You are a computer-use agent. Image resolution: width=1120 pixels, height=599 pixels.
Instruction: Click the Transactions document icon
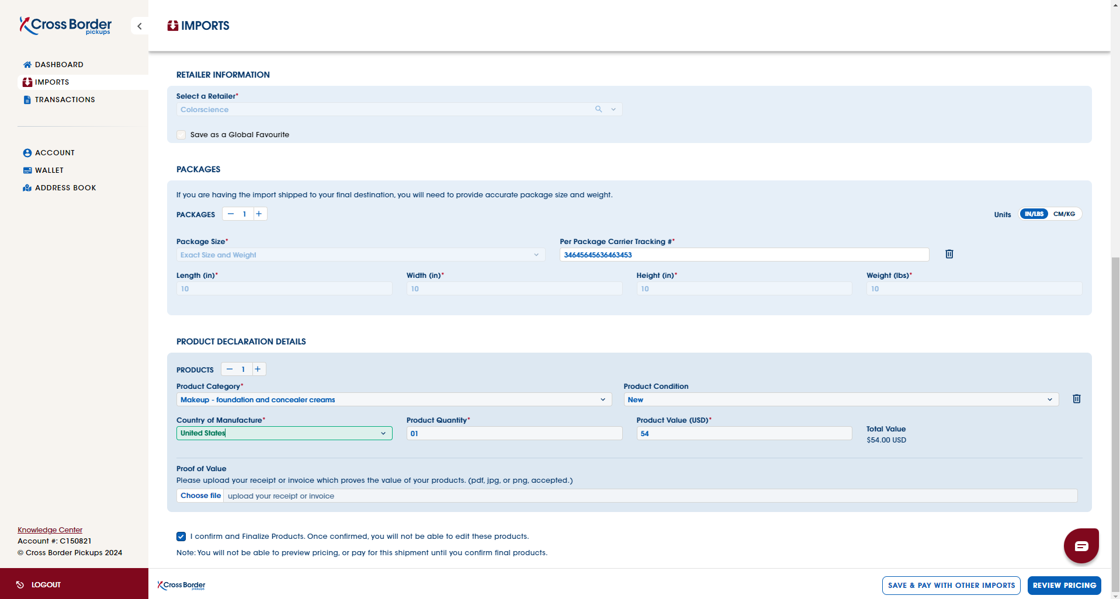pyautogui.click(x=27, y=100)
